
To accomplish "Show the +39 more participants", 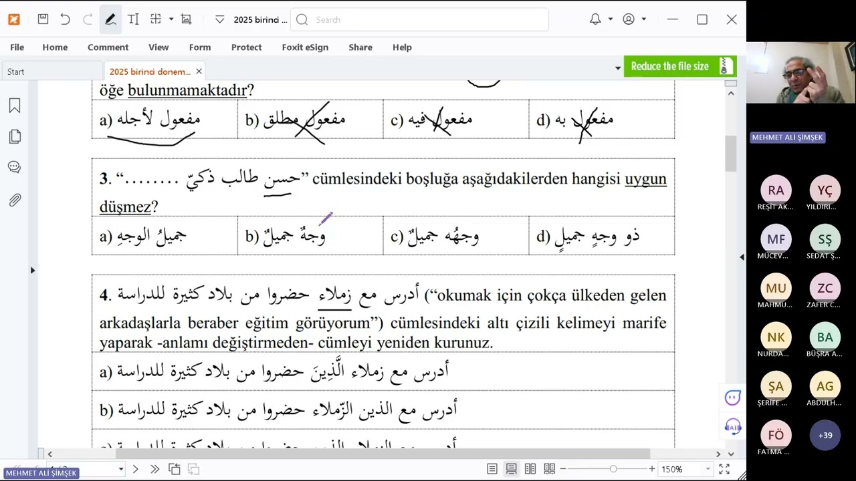I will point(825,436).
